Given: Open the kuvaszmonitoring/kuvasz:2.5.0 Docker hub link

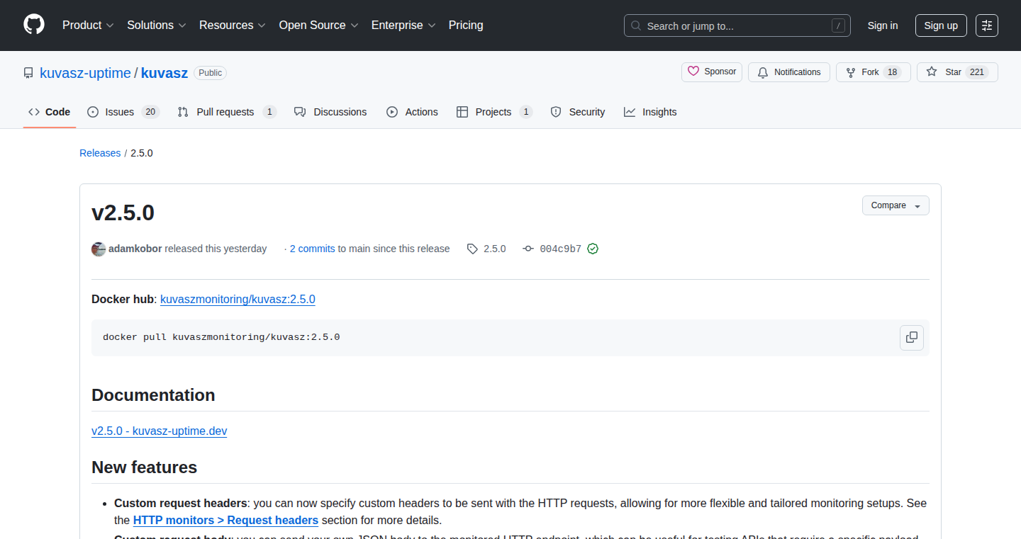Looking at the screenshot, I should [x=238, y=299].
